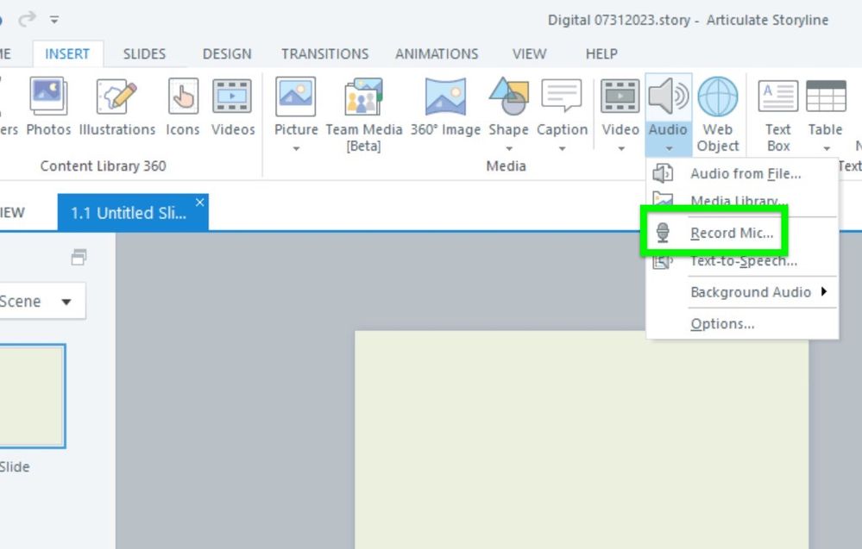
Task: Click the Caption icon
Action: (x=562, y=97)
